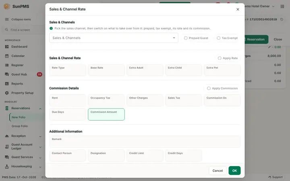Click into the Extra Adult field
The image size is (290, 181).
click(x=145, y=70)
